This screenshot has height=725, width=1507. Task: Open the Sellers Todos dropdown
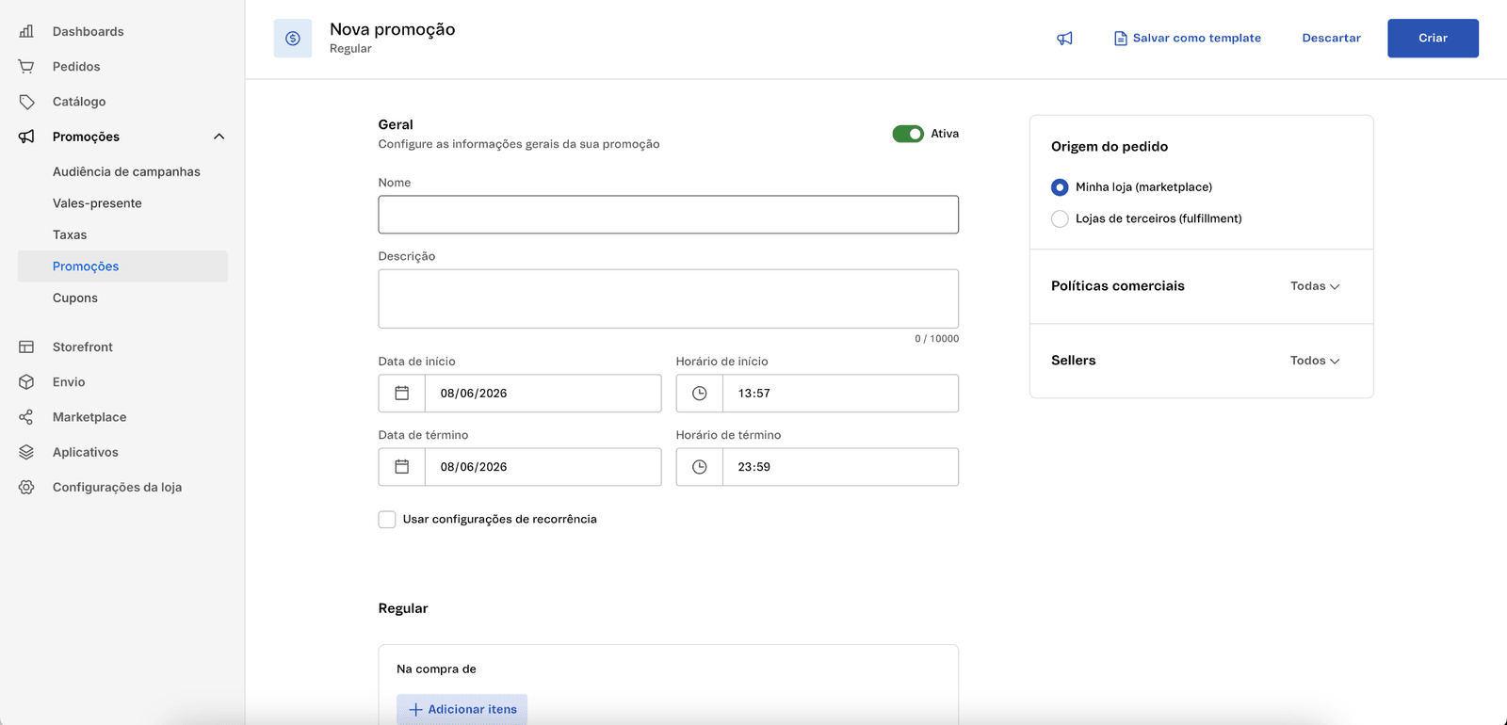1315,361
